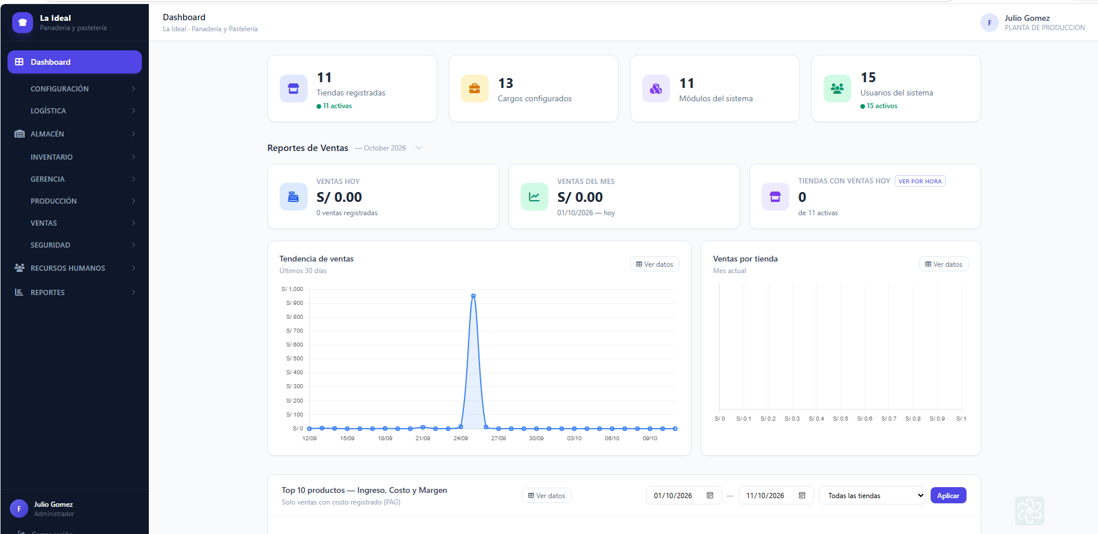Click the purple store icon in Tiendas con Ventas Hoy

tap(775, 197)
